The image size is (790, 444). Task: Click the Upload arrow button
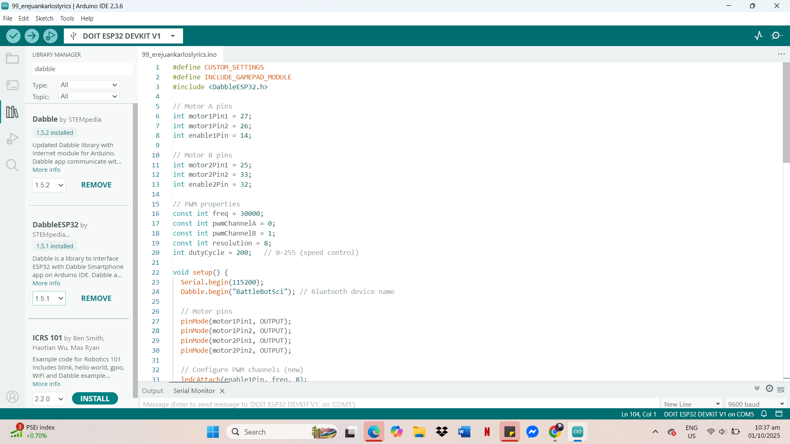tap(32, 36)
